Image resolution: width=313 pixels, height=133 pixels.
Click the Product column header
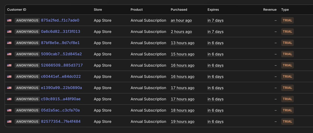tap(137, 10)
